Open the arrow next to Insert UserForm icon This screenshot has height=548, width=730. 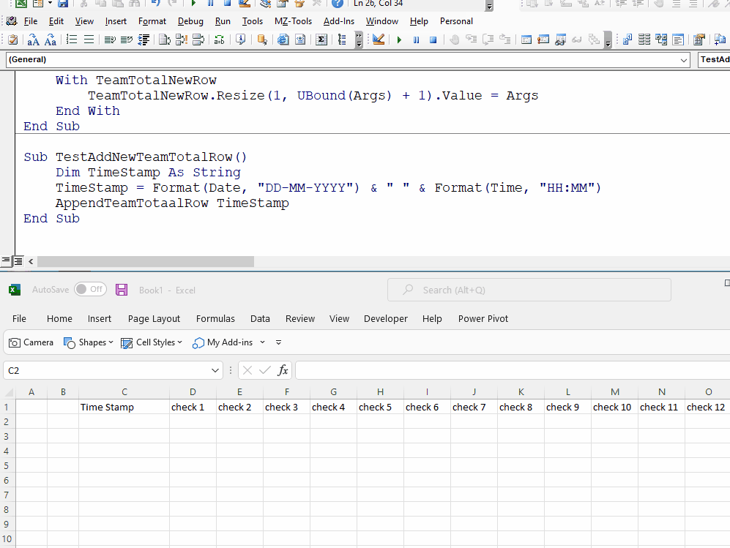coord(50,3)
